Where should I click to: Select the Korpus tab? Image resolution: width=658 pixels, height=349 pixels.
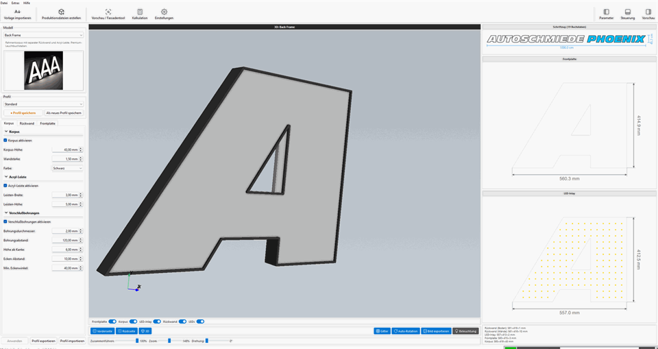point(9,123)
